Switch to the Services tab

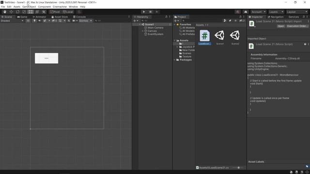pos(294,17)
